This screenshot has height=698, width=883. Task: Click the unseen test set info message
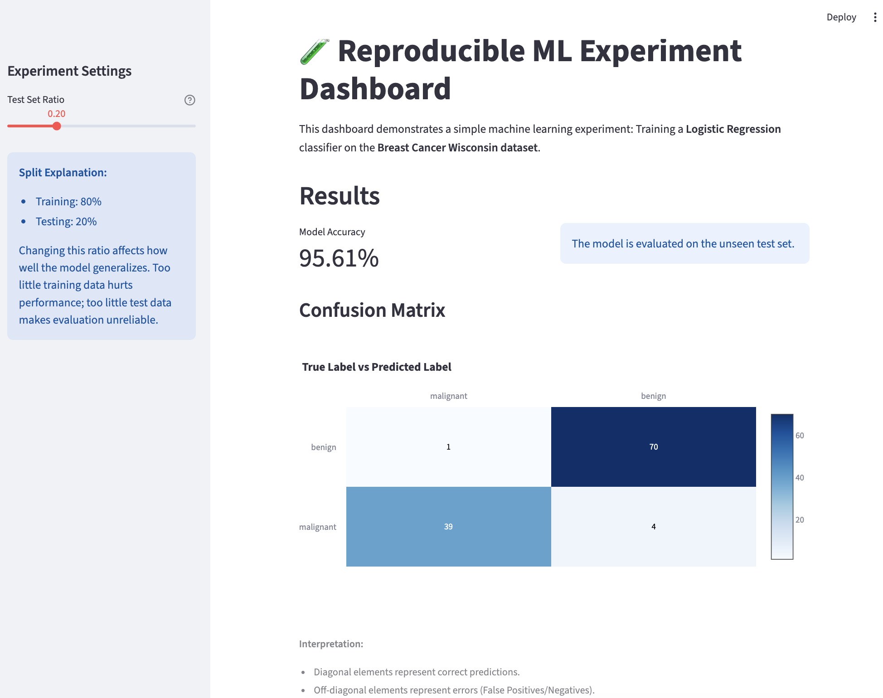[684, 243]
